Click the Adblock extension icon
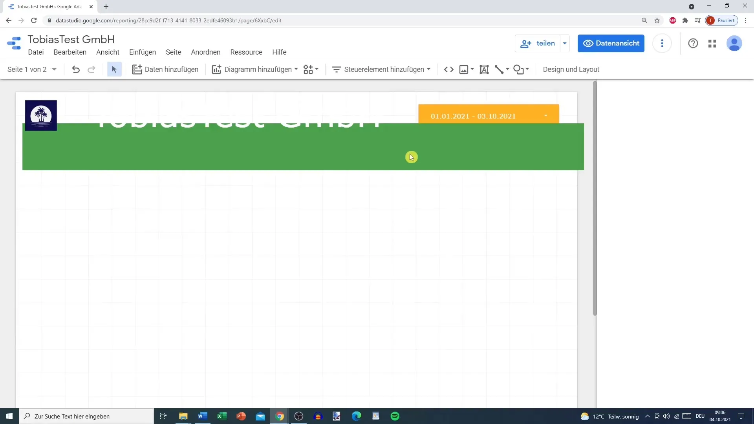Screen dimensions: 754x424 [673, 20]
